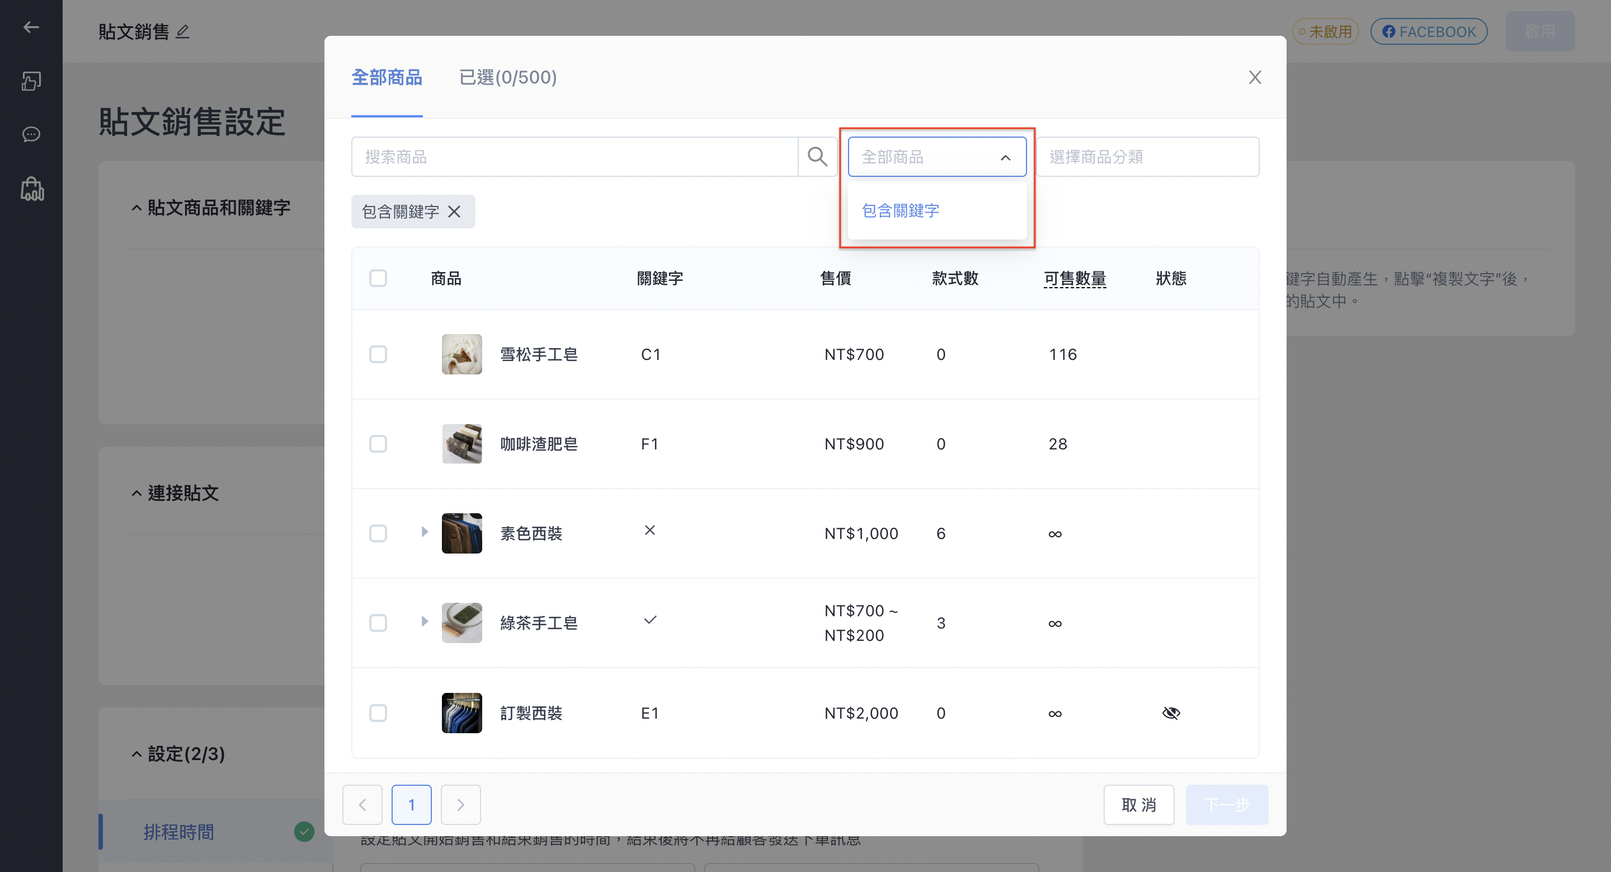Tick the checkbox for 素色西裝
The image size is (1611, 872).
click(x=378, y=533)
